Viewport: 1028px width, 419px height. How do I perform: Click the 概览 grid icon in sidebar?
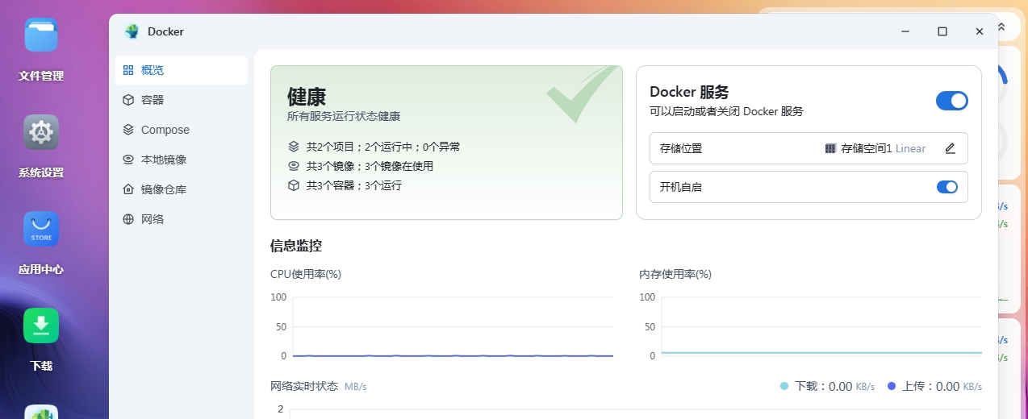click(128, 70)
